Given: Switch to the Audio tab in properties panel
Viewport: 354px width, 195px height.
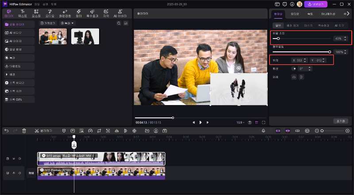Looking at the screenshot, I should 295,14.
